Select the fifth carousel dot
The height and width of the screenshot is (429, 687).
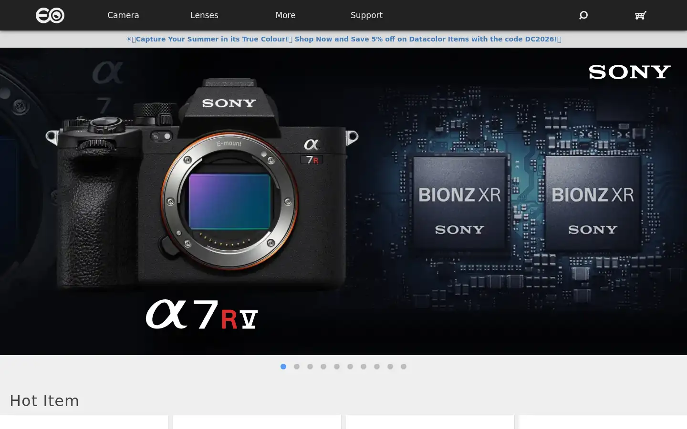coord(337,367)
